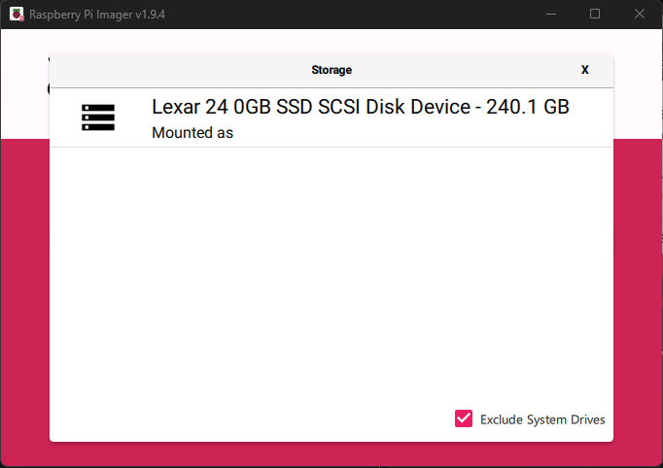The width and height of the screenshot is (663, 468).
Task: Click the white main window area above the dialog
Action: pos(331,41)
